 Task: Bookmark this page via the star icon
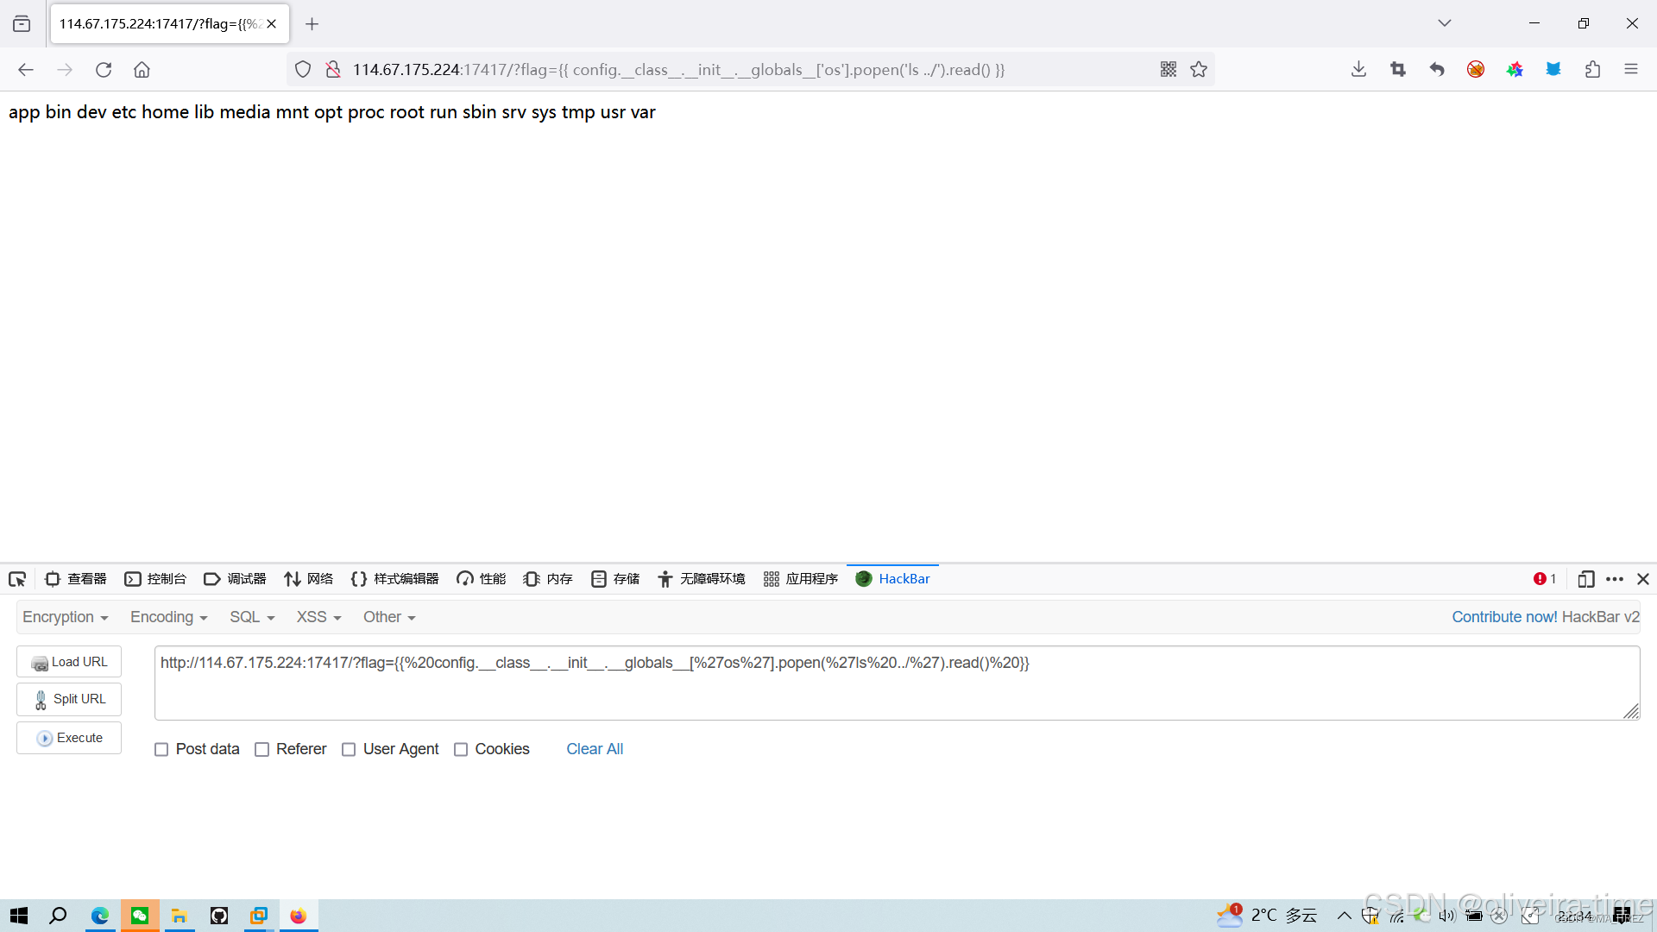tap(1199, 69)
